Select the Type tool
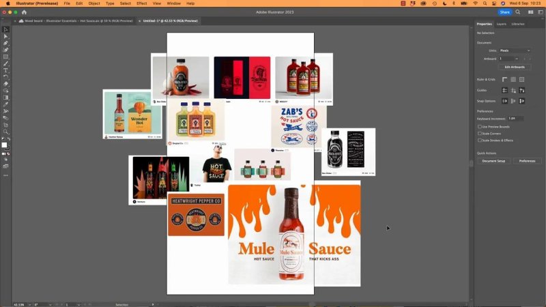This screenshot has width=546, height=307. pyautogui.click(x=5, y=70)
